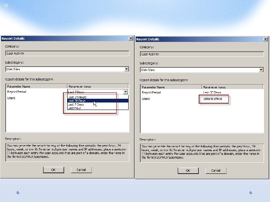Close the left Report Details dialog
The width and height of the screenshot is (270, 202).
pyautogui.click(x=131, y=39)
